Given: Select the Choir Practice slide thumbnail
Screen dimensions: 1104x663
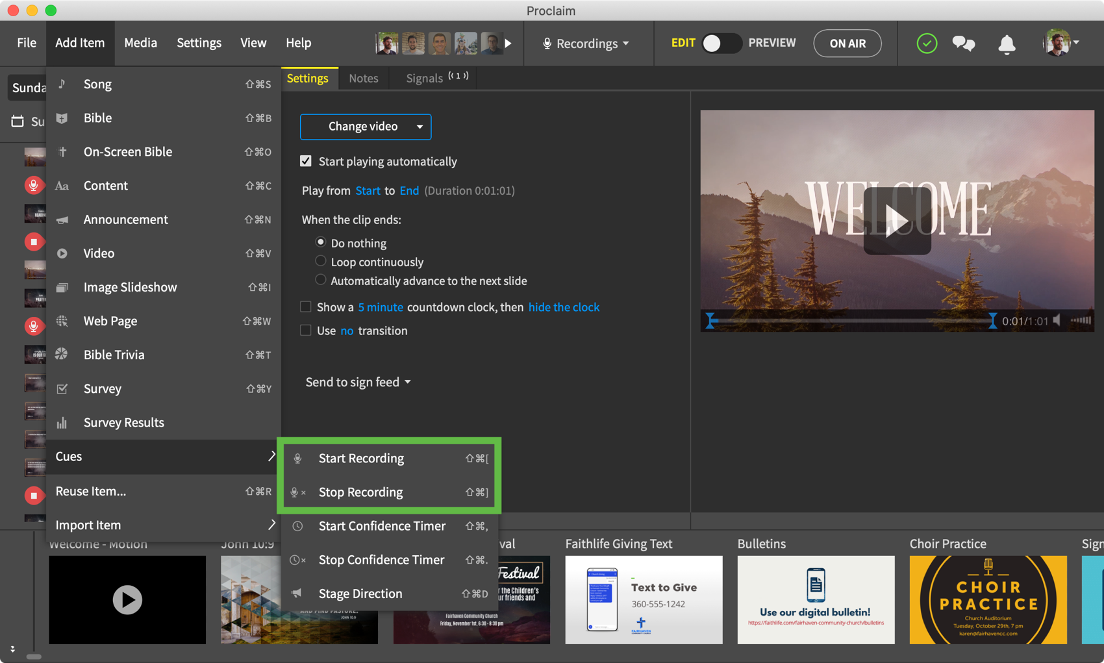Looking at the screenshot, I should tap(987, 599).
